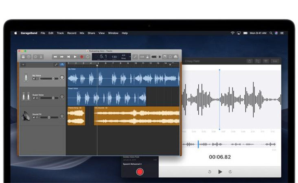Toggle the blue Catch Playhead button
Image resolution: width=298 pixels, height=183 pixels.
pyautogui.click(x=62, y=65)
